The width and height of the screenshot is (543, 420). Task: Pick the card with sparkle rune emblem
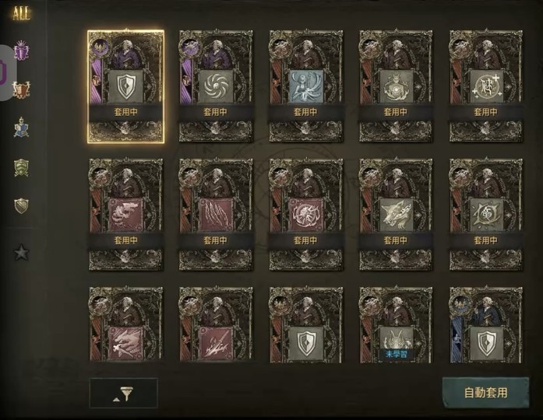(486, 86)
